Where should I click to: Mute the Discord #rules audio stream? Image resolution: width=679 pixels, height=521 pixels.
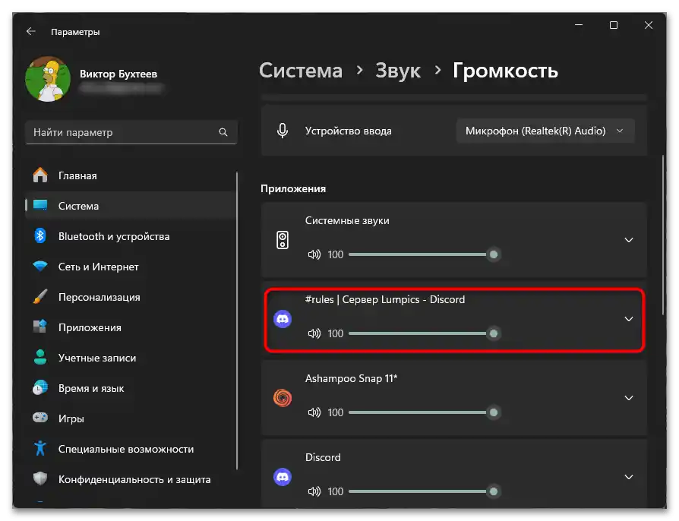click(x=314, y=333)
